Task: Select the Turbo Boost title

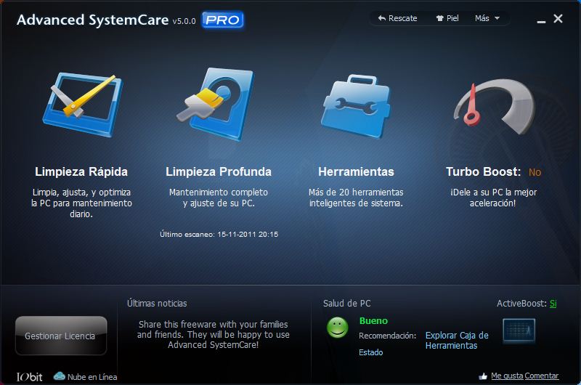Action: tap(483, 171)
